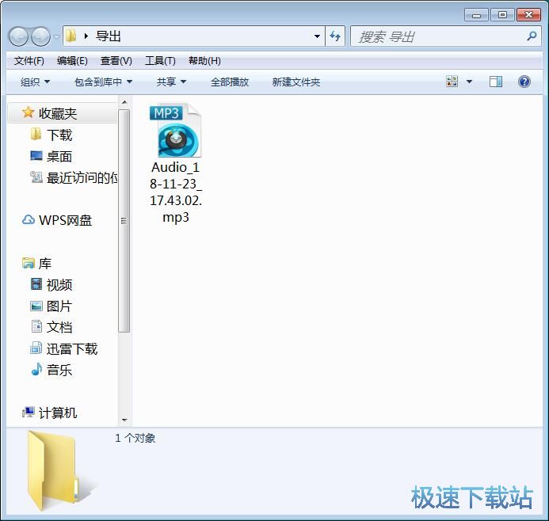Minimize the 导出 window
The height and width of the screenshot is (521, 549).
tap(476, 15)
